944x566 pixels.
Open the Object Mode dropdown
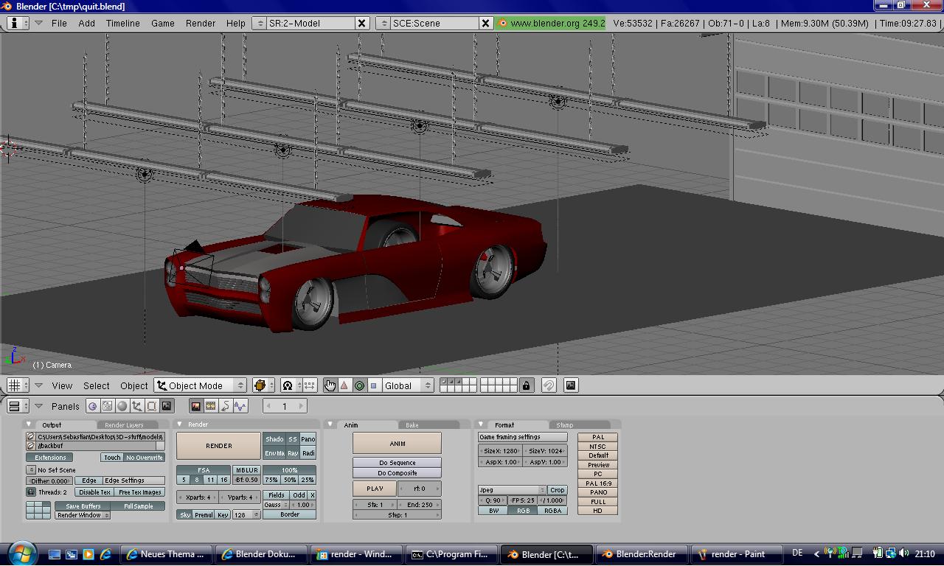click(201, 385)
